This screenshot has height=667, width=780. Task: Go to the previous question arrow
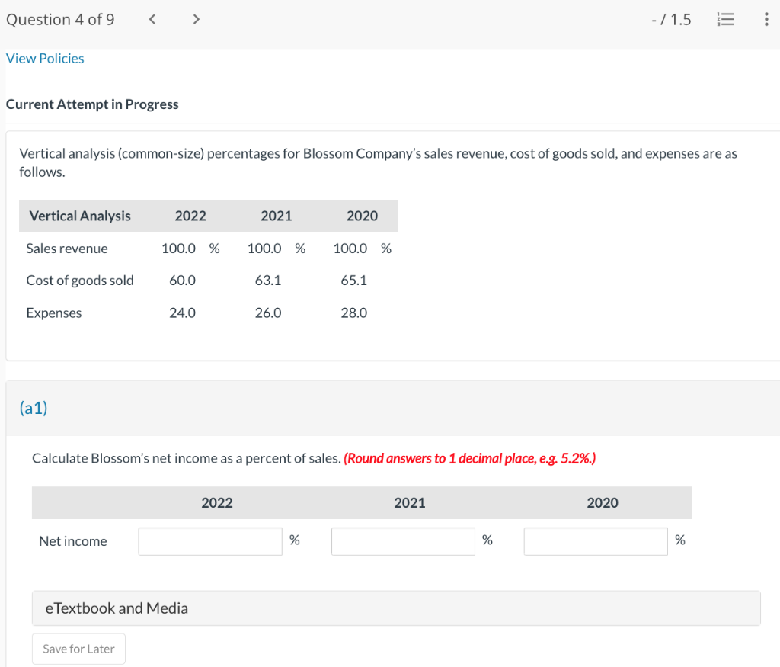[x=152, y=19]
